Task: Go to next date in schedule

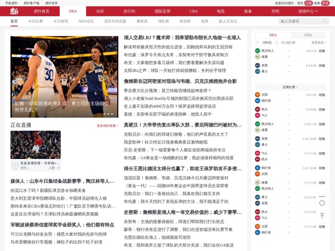Action: click(x=277, y=42)
